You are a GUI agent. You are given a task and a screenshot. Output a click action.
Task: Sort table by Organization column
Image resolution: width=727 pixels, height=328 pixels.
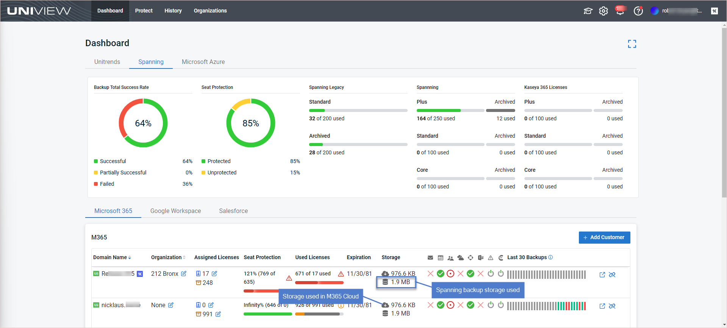click(x=184, y=258)
